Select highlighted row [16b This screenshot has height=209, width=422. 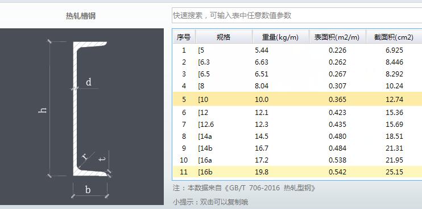click(297, 172)
